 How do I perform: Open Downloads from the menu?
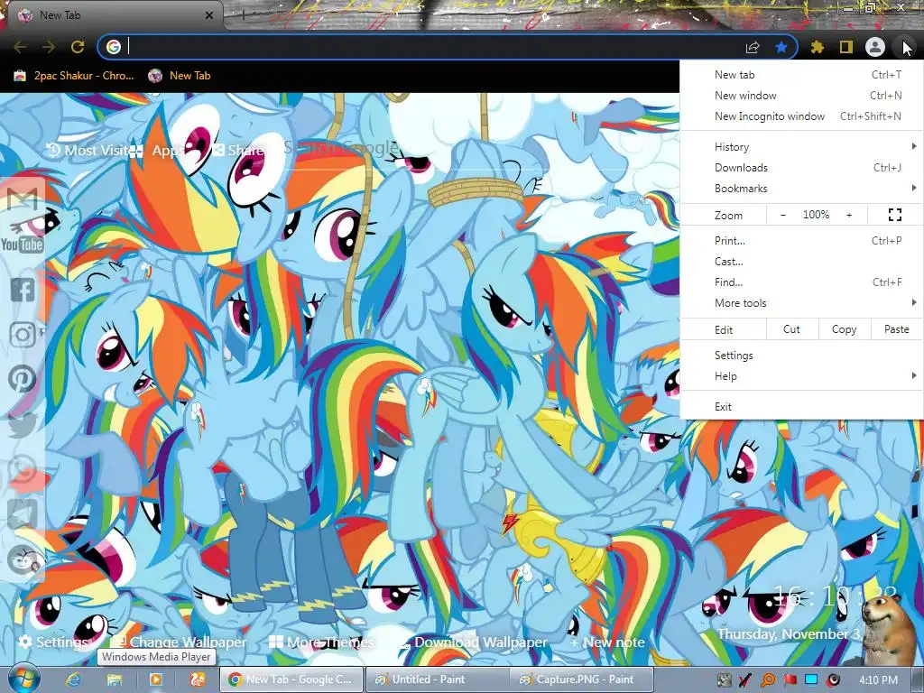pos(801,167)
